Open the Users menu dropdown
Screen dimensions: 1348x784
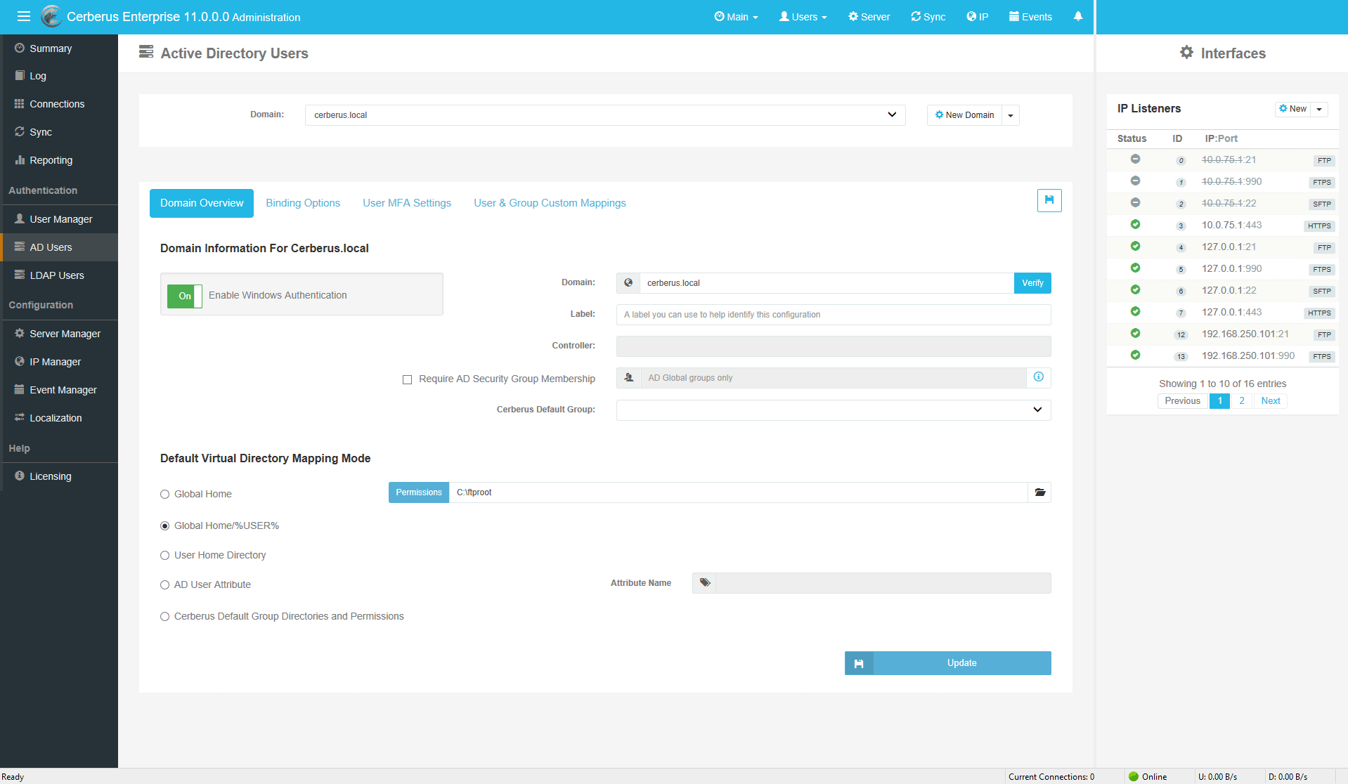click(803, 17)
